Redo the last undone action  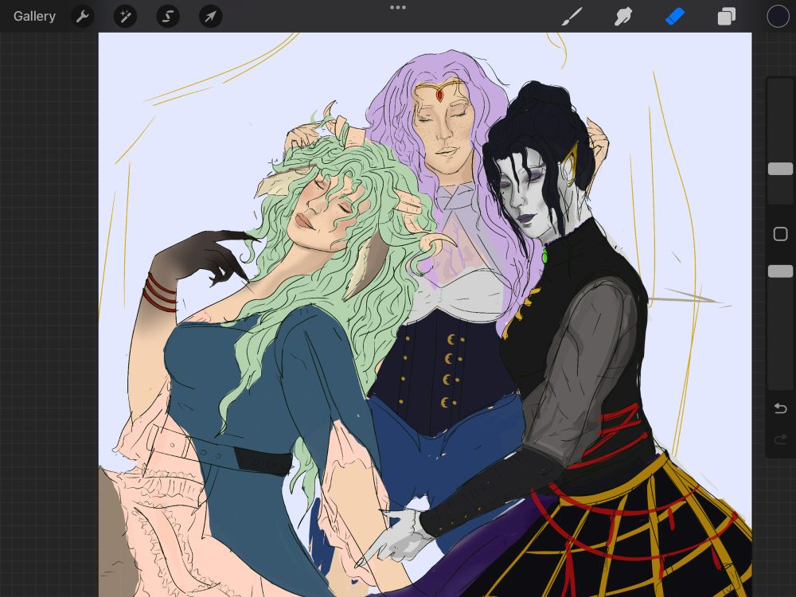(x=780, y=439)
